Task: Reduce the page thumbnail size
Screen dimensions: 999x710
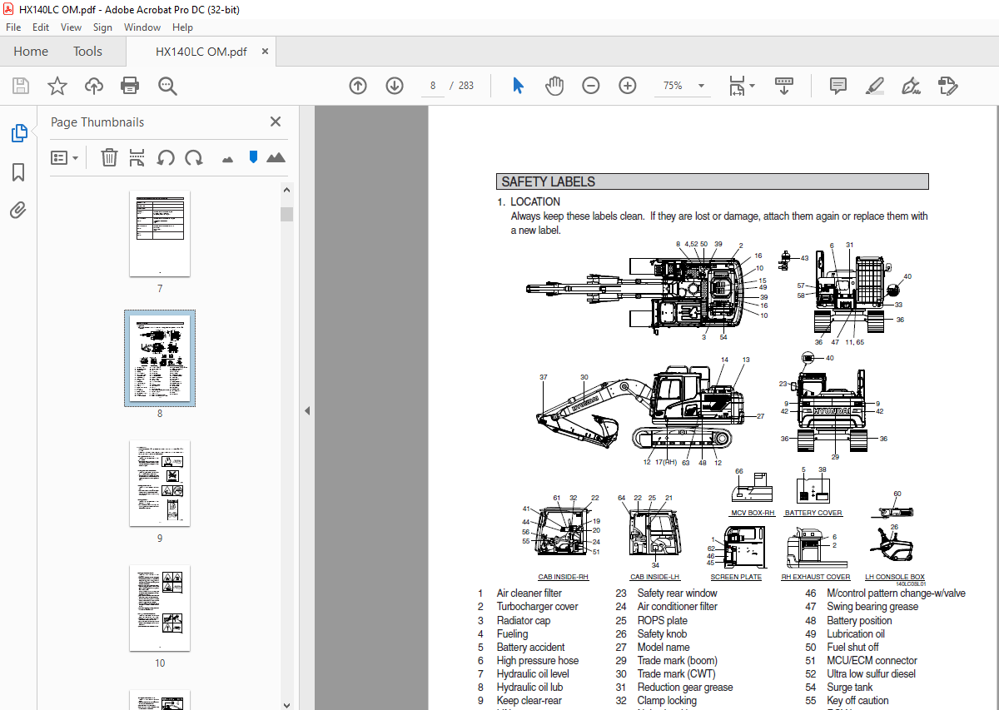Action: click(227, 158)
